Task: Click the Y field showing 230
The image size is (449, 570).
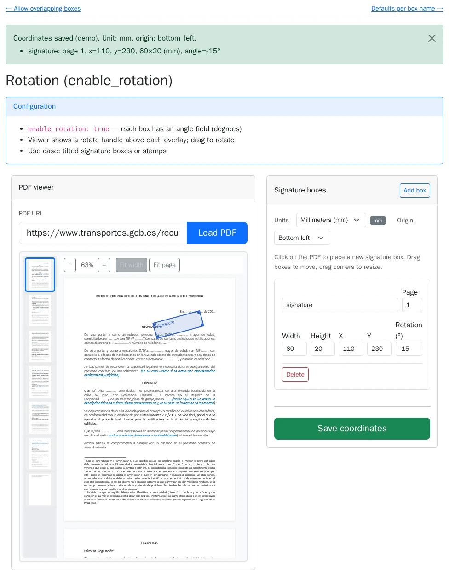Action: [380, 349]
